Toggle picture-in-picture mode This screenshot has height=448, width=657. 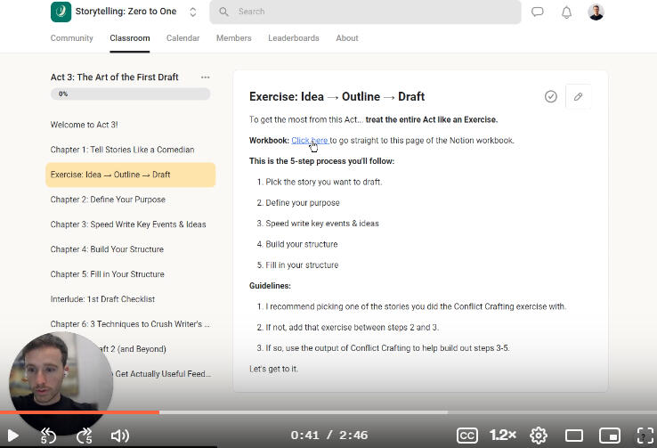click(x=609, y=435)
